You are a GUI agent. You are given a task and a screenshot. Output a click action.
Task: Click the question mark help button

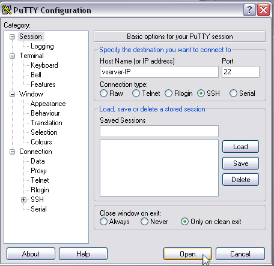tap(249, 10)
